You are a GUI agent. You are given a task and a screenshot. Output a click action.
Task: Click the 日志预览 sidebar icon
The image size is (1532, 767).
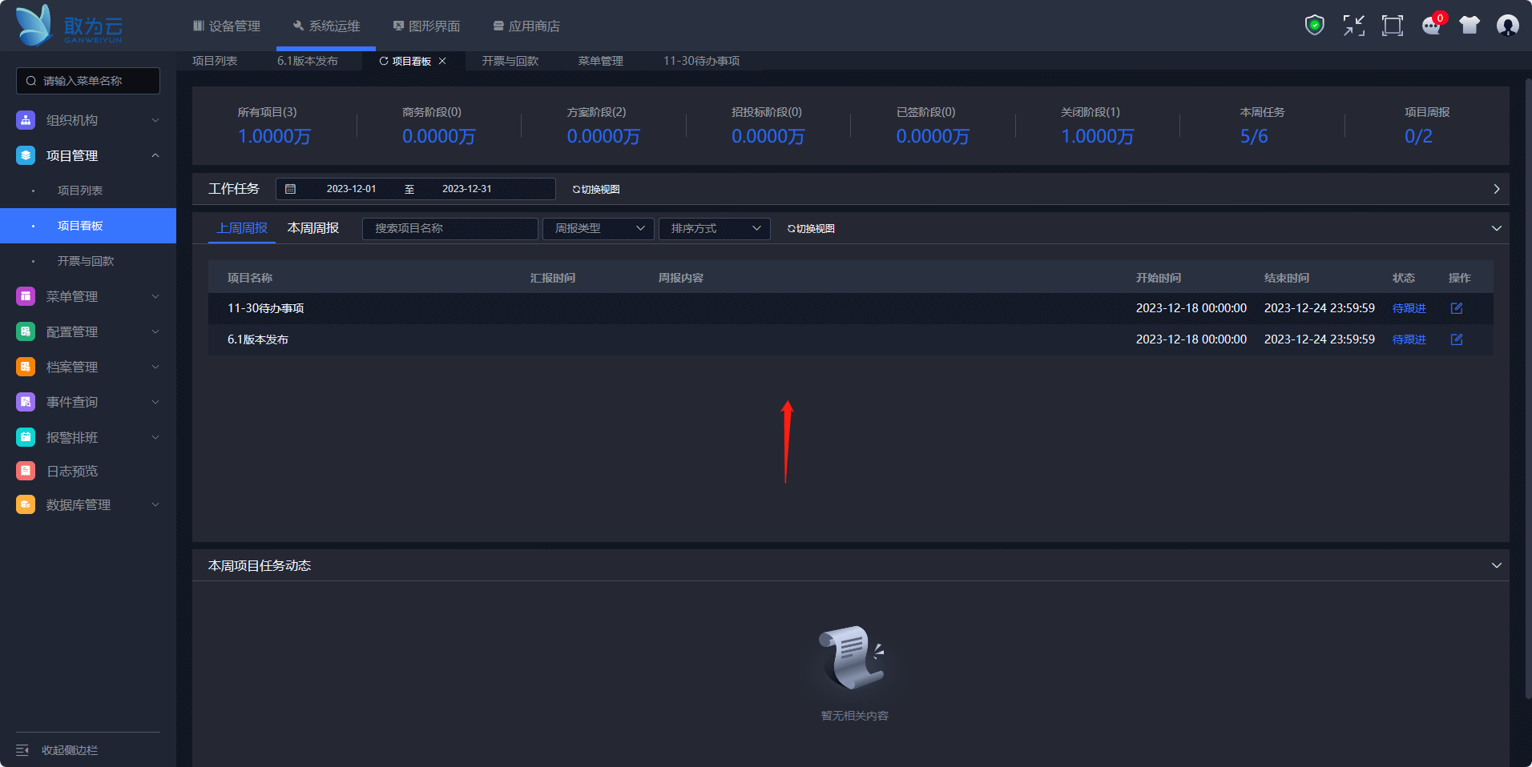coord(26,471)
